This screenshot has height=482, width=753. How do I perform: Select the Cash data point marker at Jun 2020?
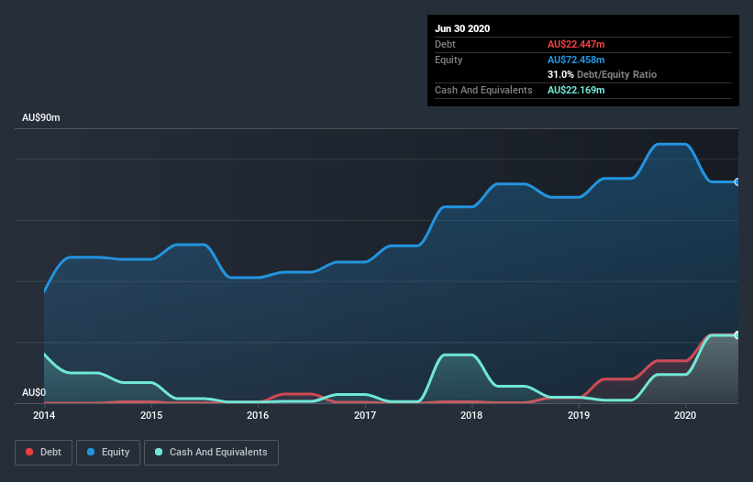click(737, 334)
